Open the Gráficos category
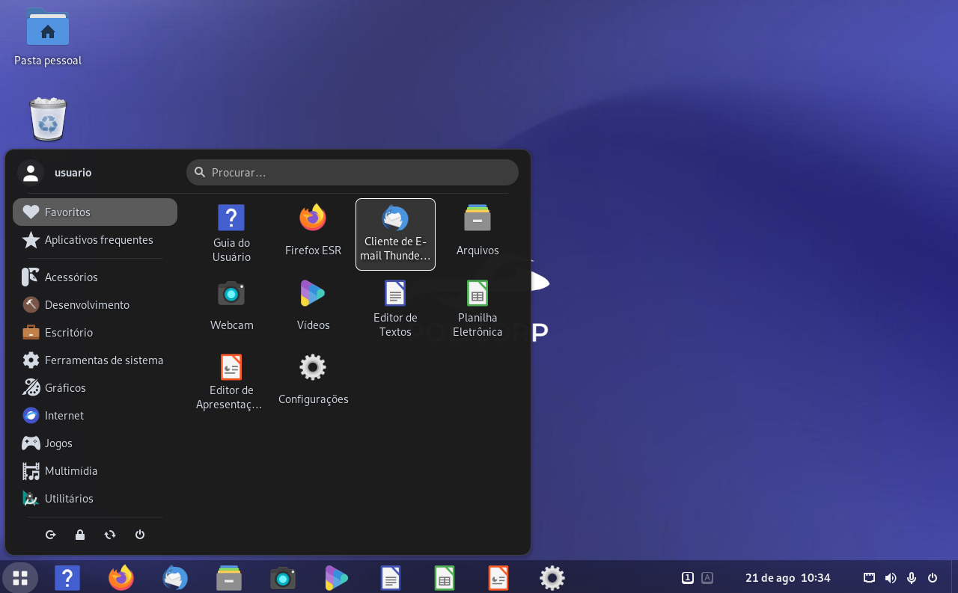The image size is (958, 593). pyautogui.click(x=95, y=388)
